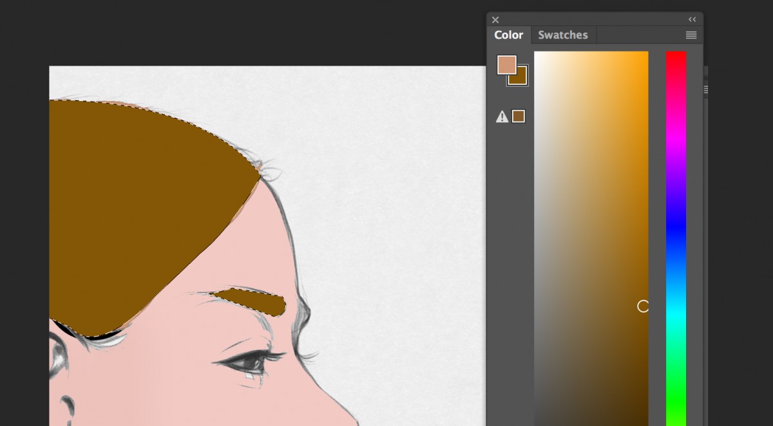This screenshot has height=426, width=773.
Task: Close the Color panel
Action: (495, 20)
